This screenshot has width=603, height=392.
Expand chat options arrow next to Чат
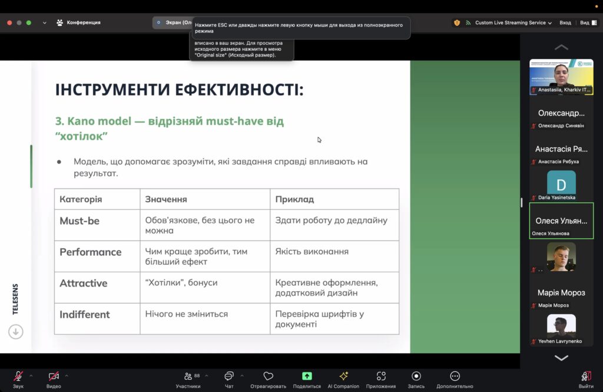coord(241,375)
